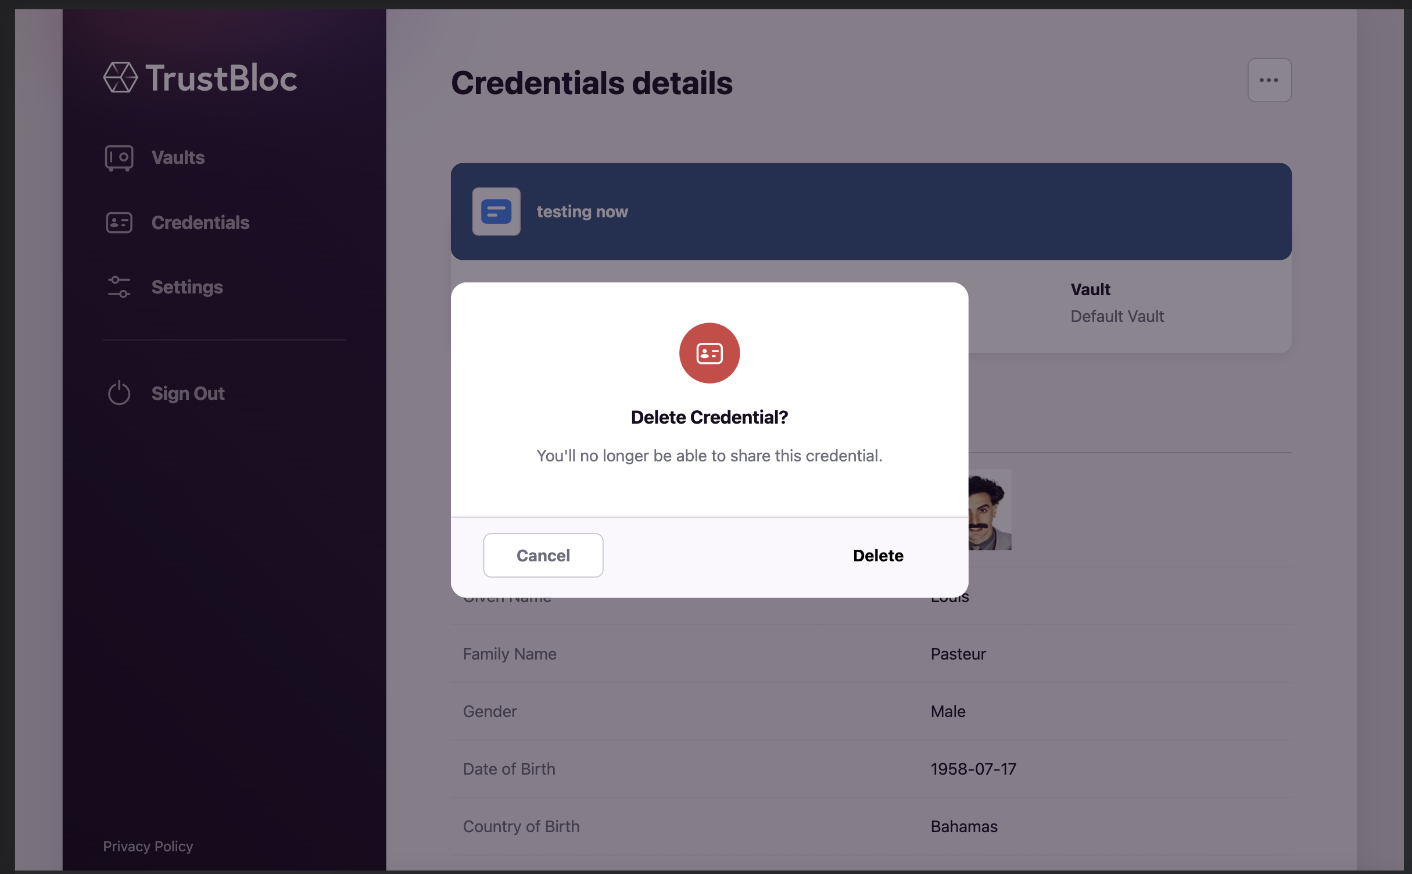This screenshot has width=1412, height=874.
Task: Click the red credential icon in dialog
Action: (x=709, y=353)
